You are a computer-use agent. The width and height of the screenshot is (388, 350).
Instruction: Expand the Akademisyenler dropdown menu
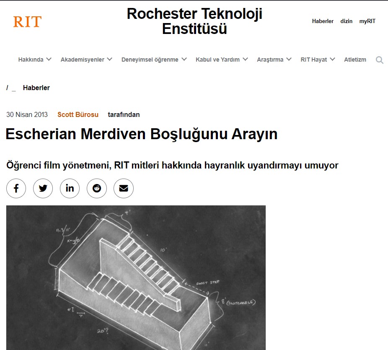pos(86,60)
